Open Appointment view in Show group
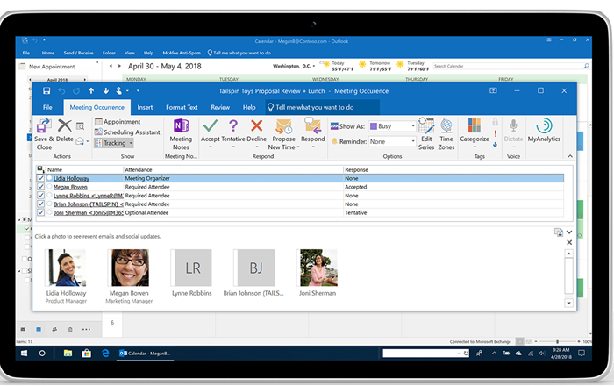The width and height of the screenshot is (614, 386). click(118, 122)
